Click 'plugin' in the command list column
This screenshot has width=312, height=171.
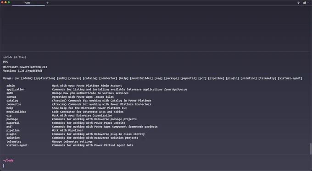[x=11, y=134]
